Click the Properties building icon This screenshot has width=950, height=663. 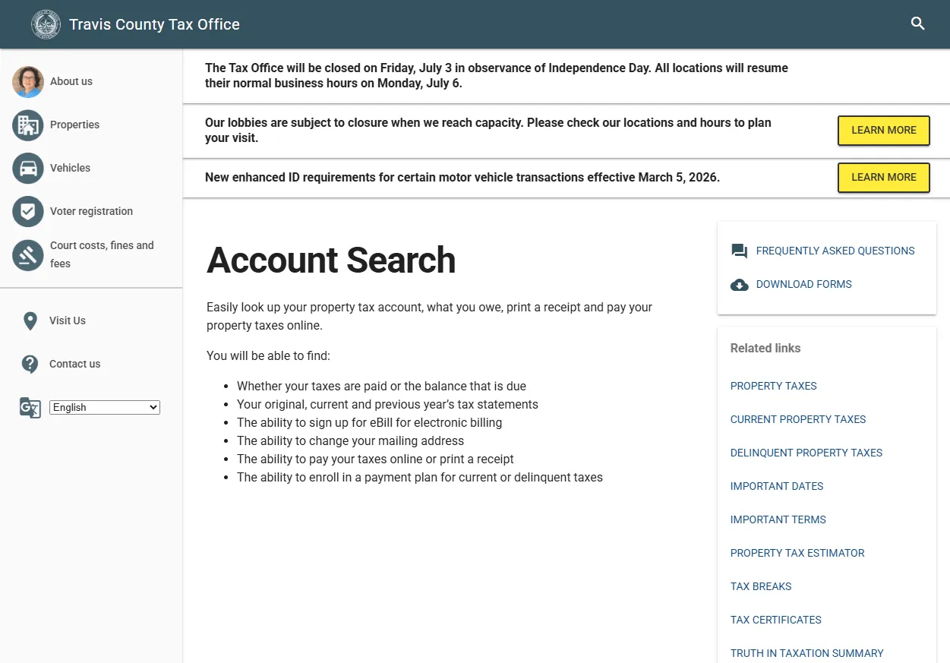pyautogui.click(x=28, y=125)
